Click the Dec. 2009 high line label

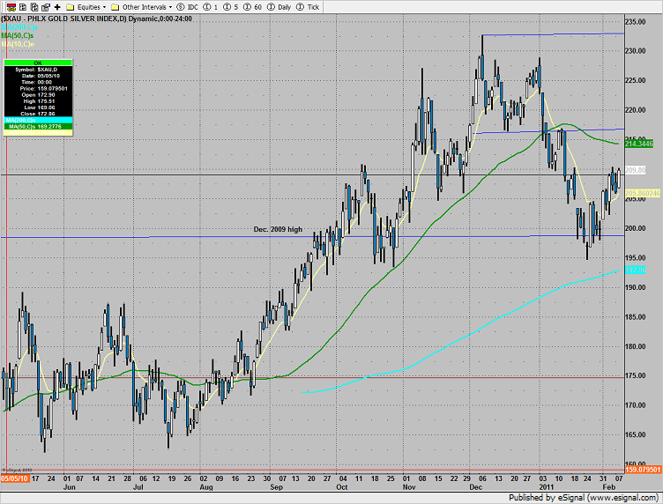[x=278, y=230]
